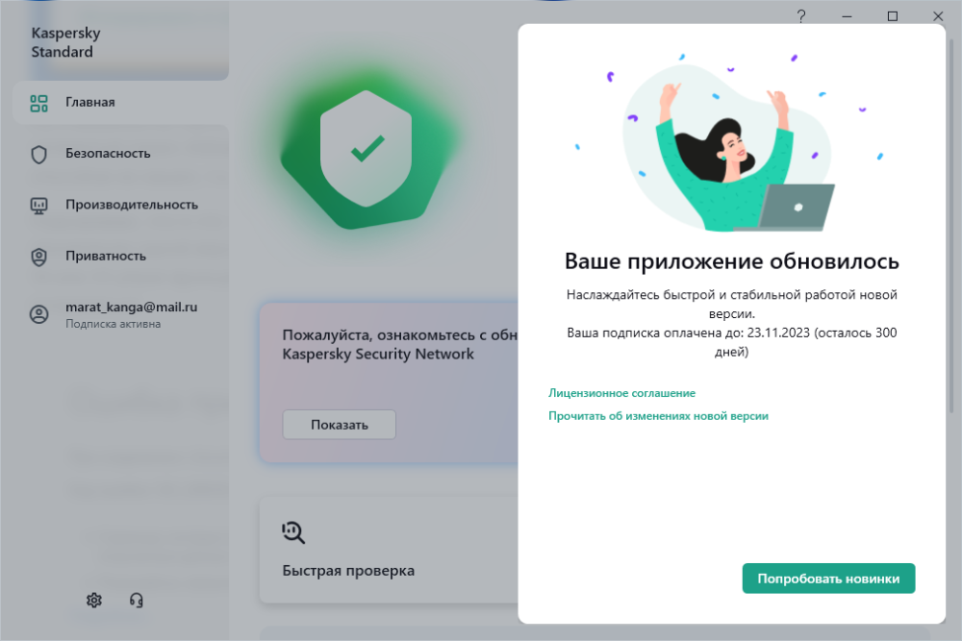This screenshot has width=962, height=641.
Task: Click the account profile avatar icon
Action: (x=38, y=314)
